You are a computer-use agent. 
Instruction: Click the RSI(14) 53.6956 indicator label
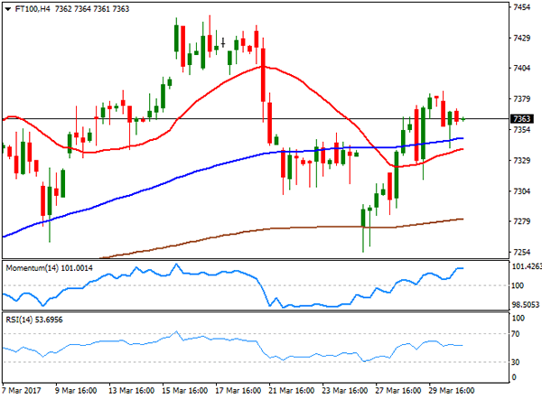click(x=34, y=320)
